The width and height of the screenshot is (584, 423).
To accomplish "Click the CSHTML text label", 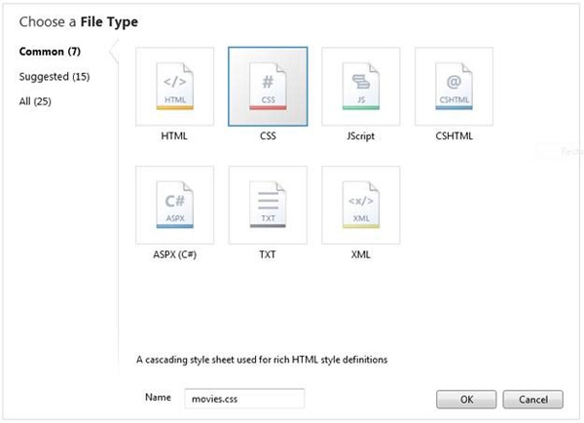I will 455,136.
